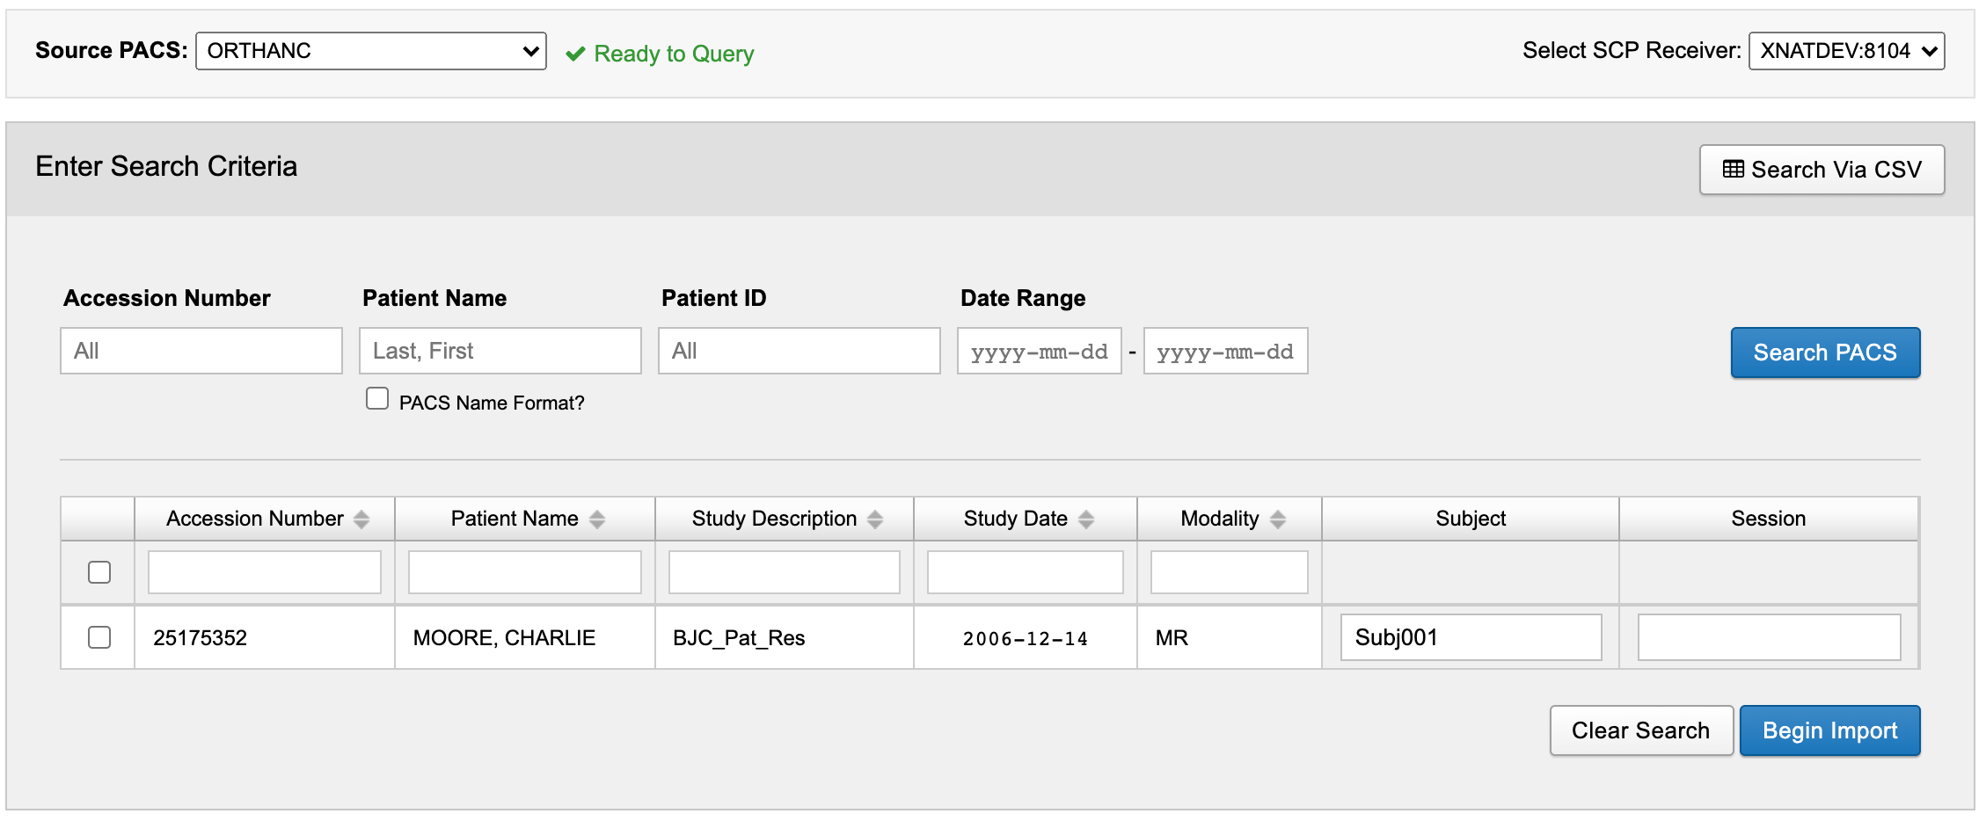The image size is (1986, 821).
Task: Sort results by Patient Name arrows
Action: click(597, 519)
